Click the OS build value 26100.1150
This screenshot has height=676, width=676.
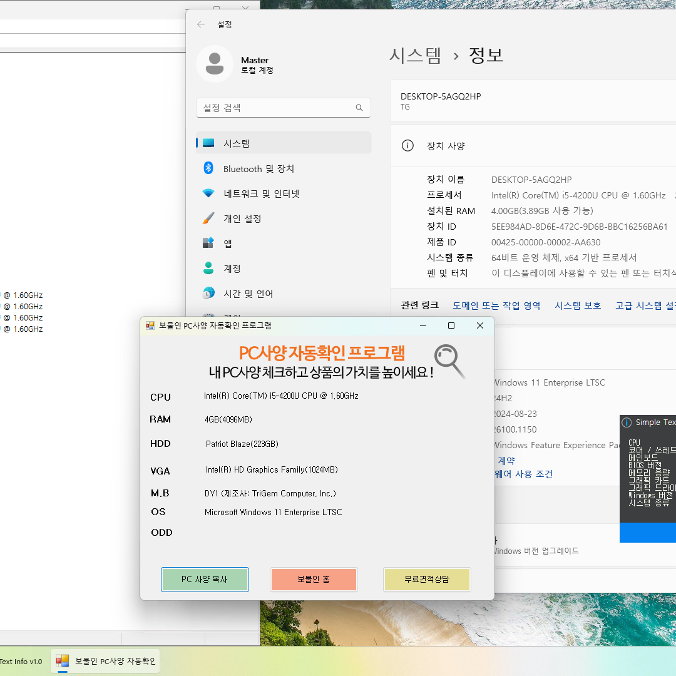(x=516, y=429)
